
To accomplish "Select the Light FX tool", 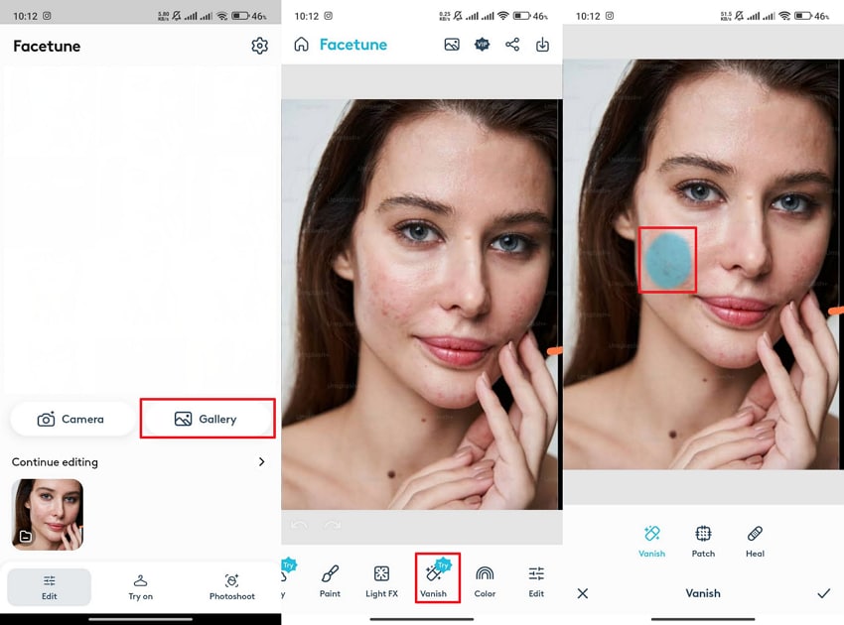I will [x=381, y=581].
